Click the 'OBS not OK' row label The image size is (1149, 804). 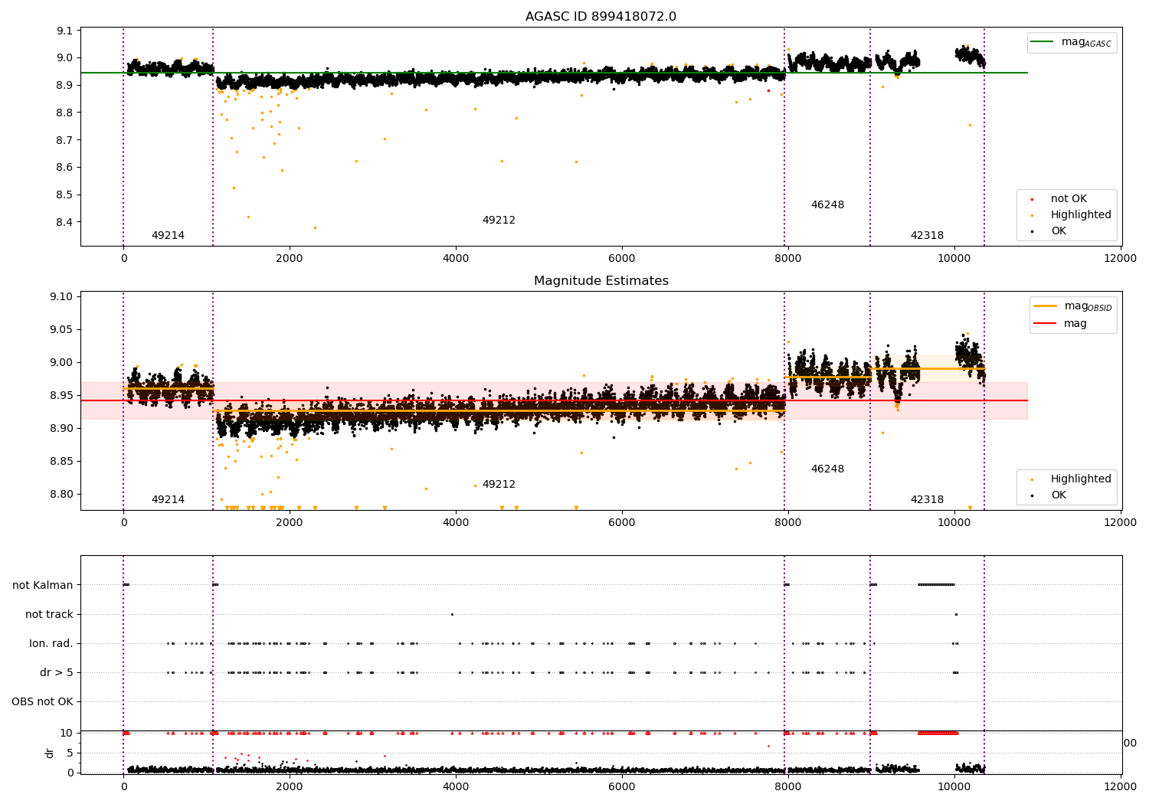(42, 701)
